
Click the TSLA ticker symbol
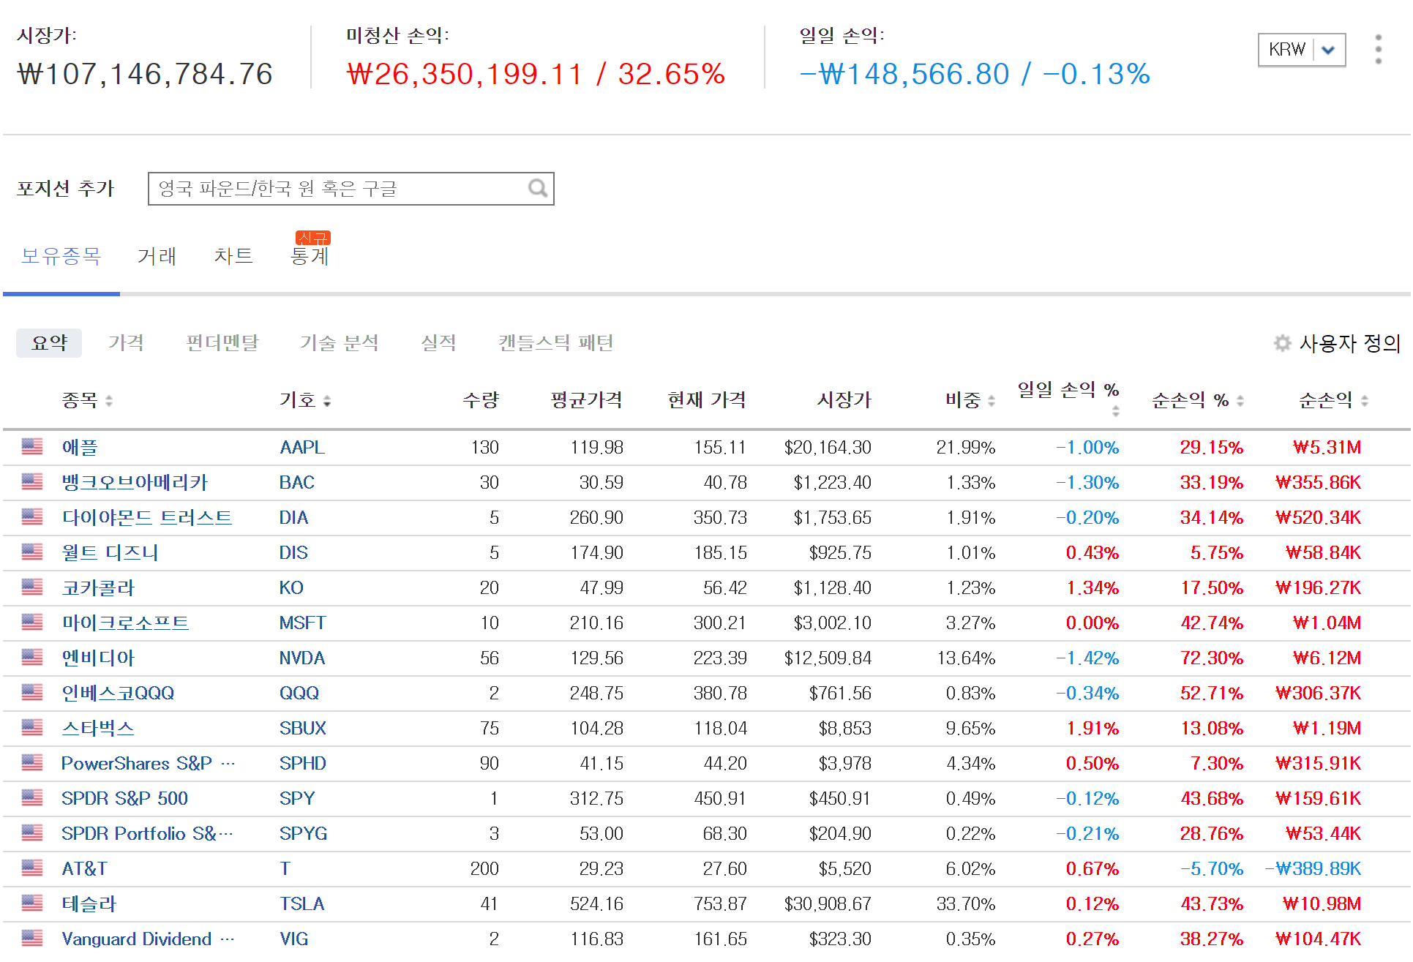pos(302,903)
